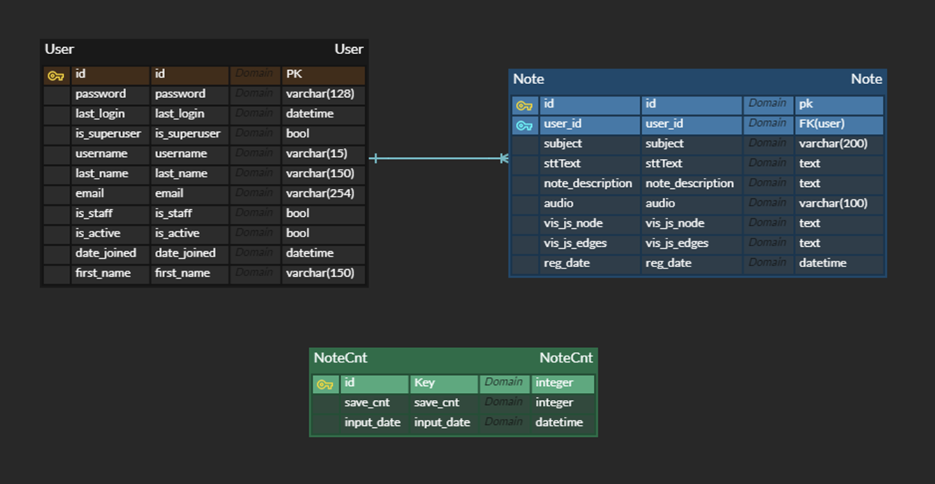Select the Domain cell in the is_active row
Viewport: 935px width, 484px height.
tap(254, 233)
